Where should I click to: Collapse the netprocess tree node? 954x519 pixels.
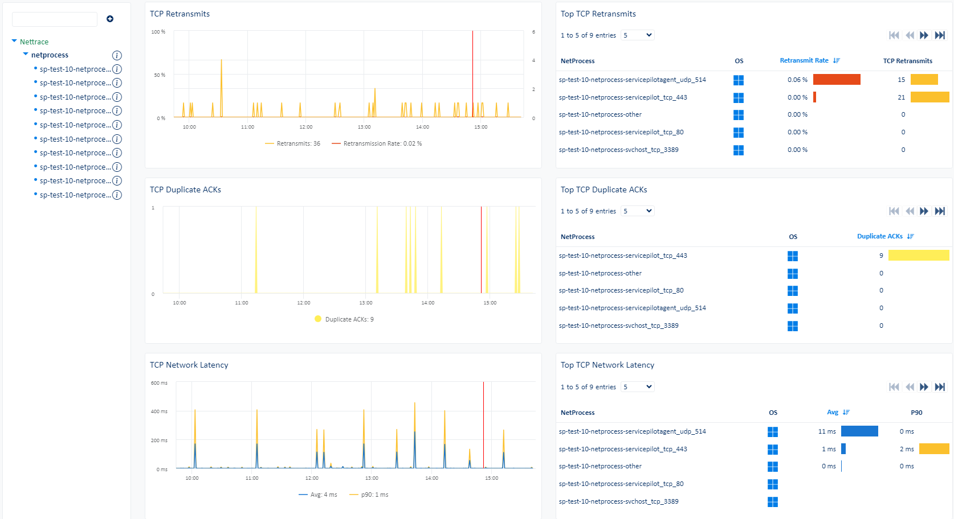coord(26,55)
